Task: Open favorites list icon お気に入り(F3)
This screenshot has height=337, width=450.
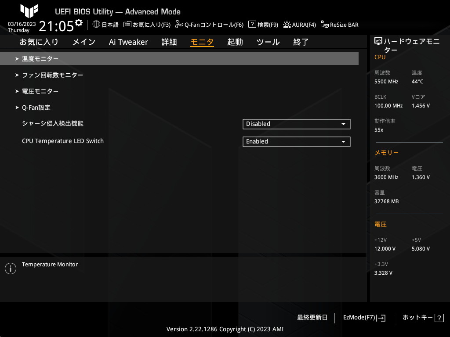Action: 127,25
